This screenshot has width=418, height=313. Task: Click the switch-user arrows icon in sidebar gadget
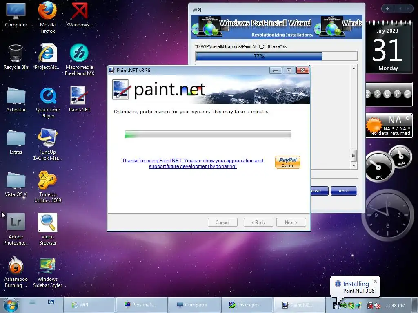pos(397,94)
